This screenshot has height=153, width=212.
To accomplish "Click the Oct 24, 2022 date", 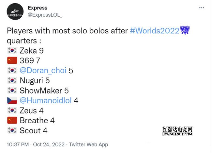I will (49, 144).
